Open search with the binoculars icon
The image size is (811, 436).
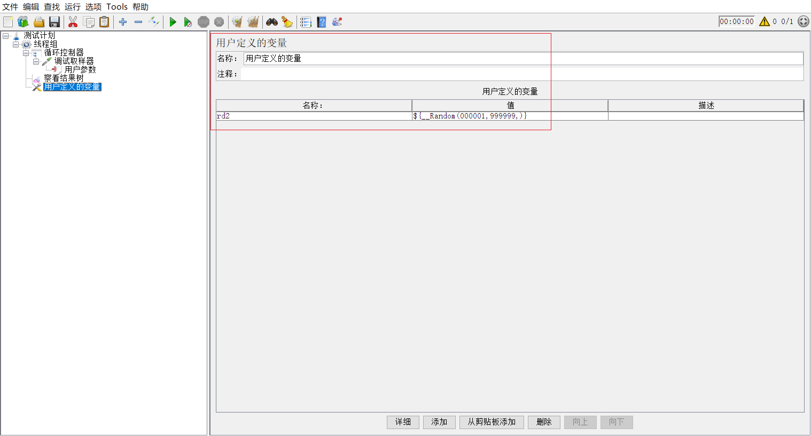pos(271,22)
